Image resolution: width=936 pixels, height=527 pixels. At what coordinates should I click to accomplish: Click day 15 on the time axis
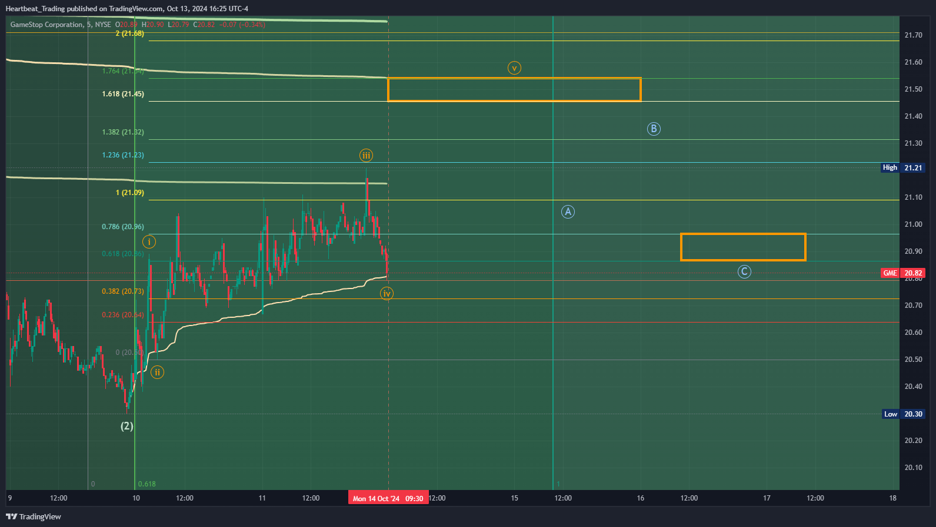pos(514,498)
